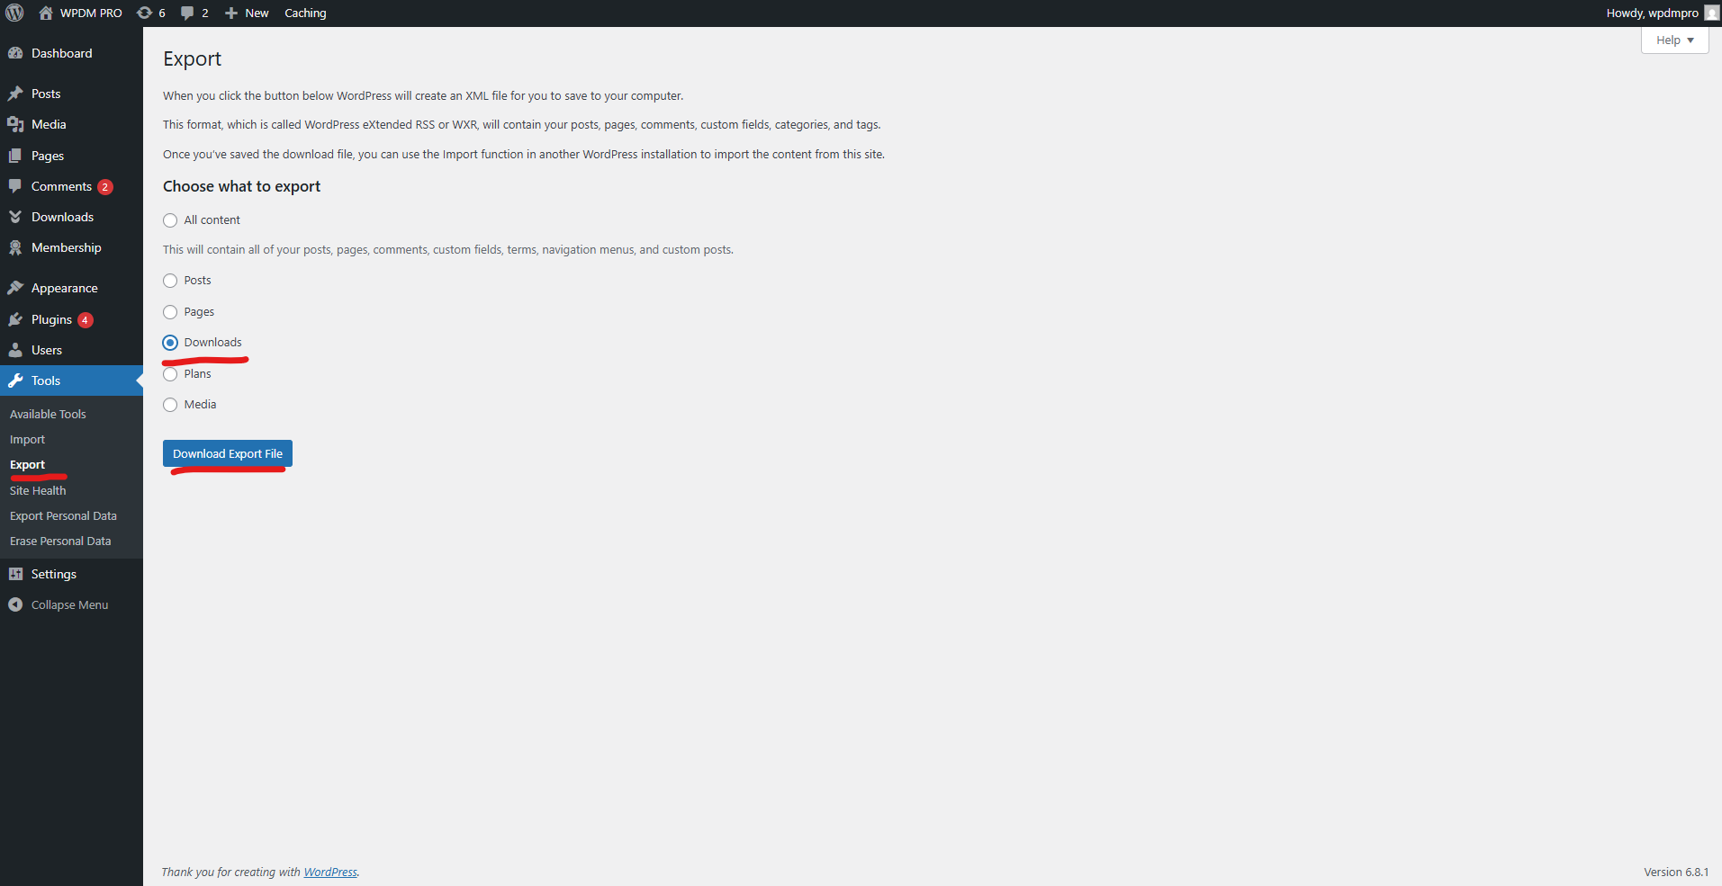
Task: Open the updates icon showing 6
Action: 144,13
